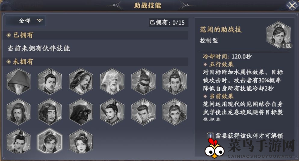Image resolution: width=299 pixels, height=161 pixels.
Task: Click the 范闲 level 1 portrait in the detail panel
Action: (x=279, y=35)
